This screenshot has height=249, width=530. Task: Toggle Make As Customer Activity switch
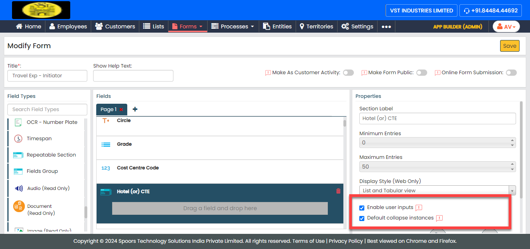(348, 73)
